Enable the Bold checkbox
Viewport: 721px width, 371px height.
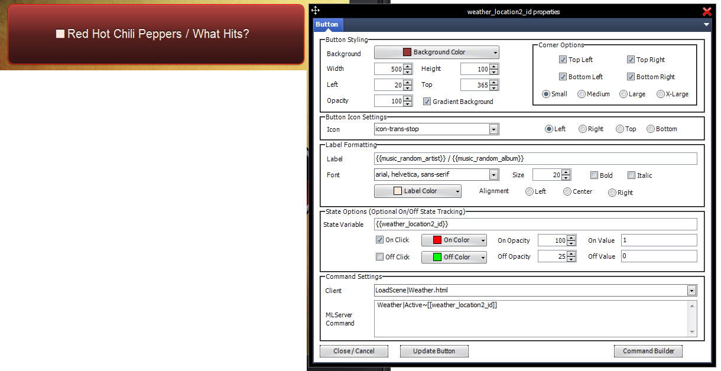[x=594, y=175]
